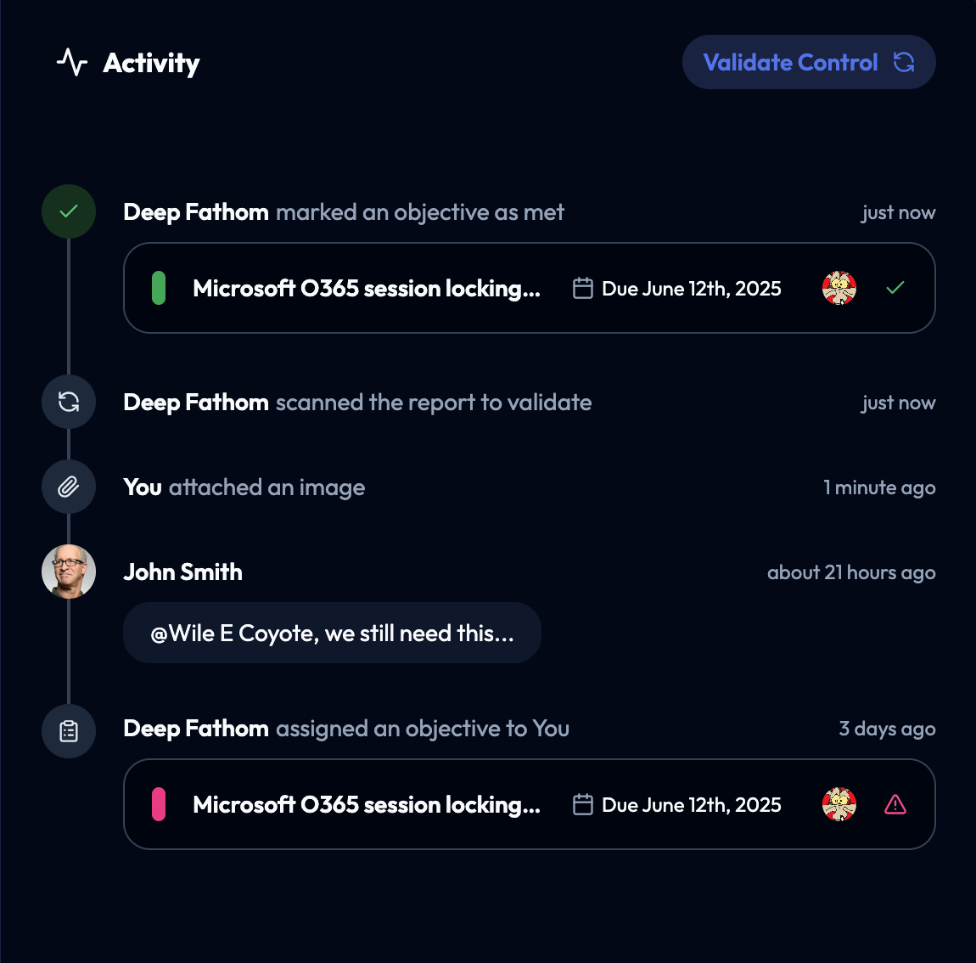
Task: Click the scan refresh timeline icon
Action: tap(69, 402)
